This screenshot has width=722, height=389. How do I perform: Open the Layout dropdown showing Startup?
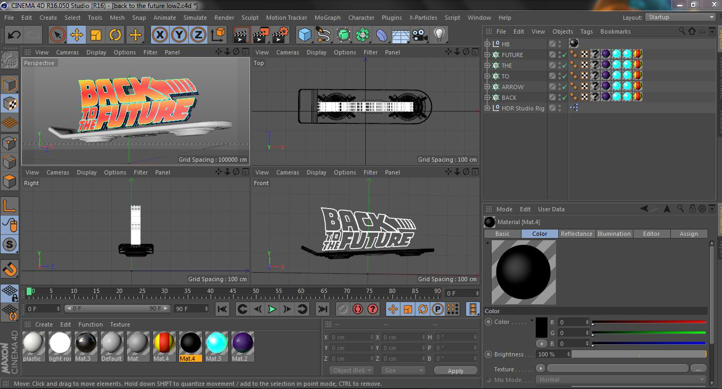coord(680,17)
